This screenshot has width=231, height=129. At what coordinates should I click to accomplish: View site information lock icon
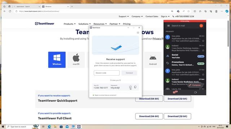click(x=16, y=11)
